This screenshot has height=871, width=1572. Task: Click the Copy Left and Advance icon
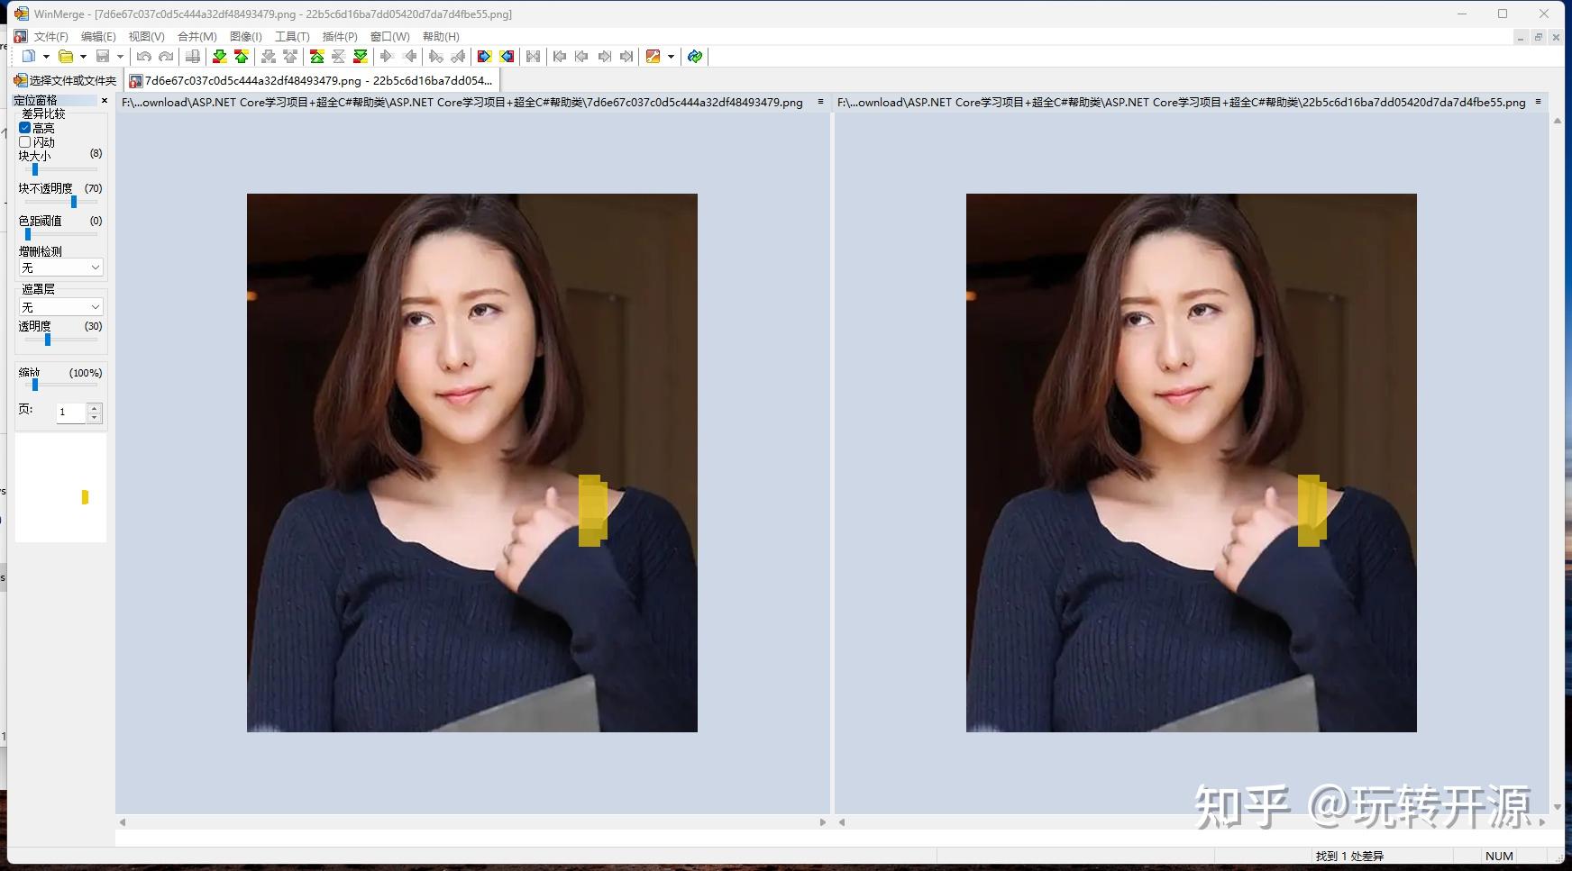(x=458, y=56)
